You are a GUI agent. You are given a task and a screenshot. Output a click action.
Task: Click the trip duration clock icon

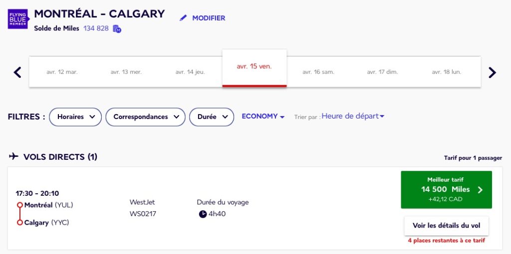(x=203, y=214)
